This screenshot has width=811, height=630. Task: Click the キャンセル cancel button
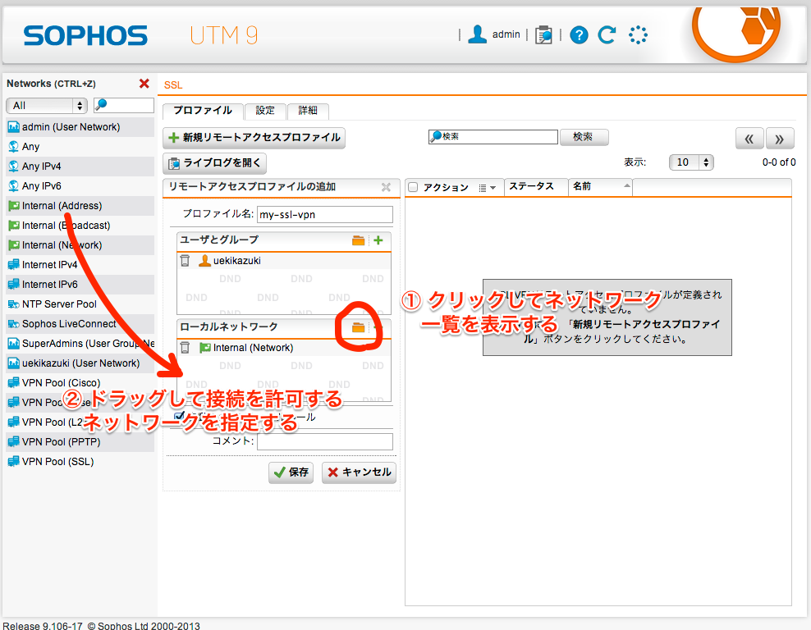[359, 472]
